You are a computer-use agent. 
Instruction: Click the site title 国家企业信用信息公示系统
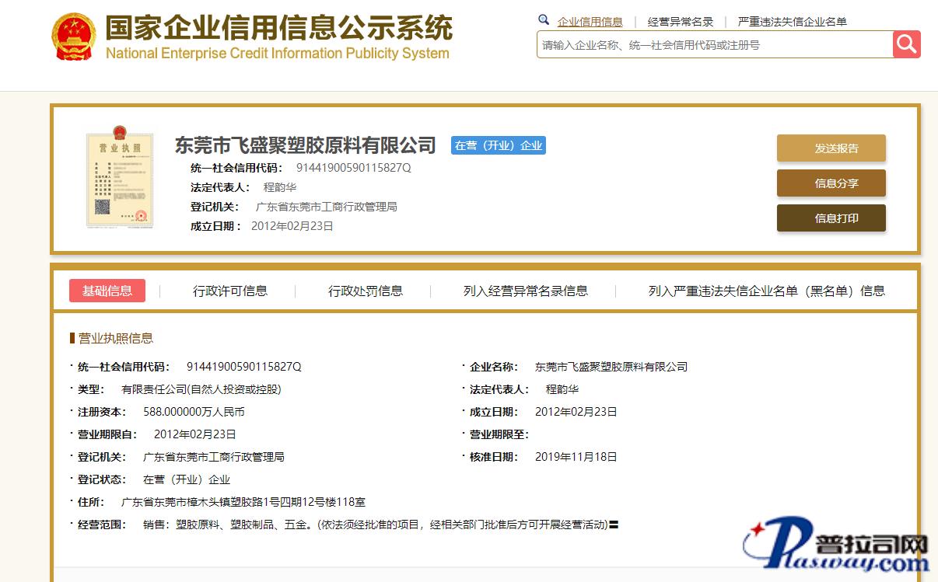(278, 29)
